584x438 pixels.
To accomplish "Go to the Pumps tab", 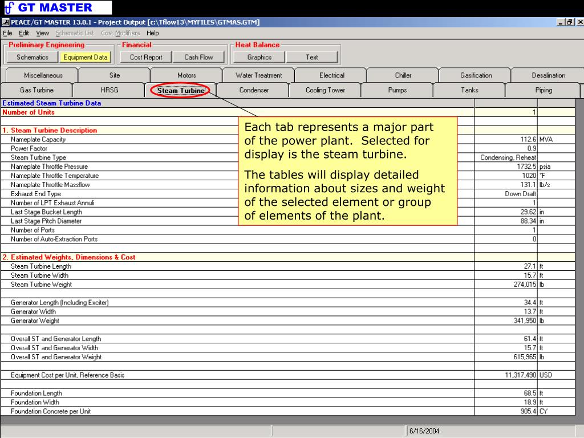I will point(398,90).
